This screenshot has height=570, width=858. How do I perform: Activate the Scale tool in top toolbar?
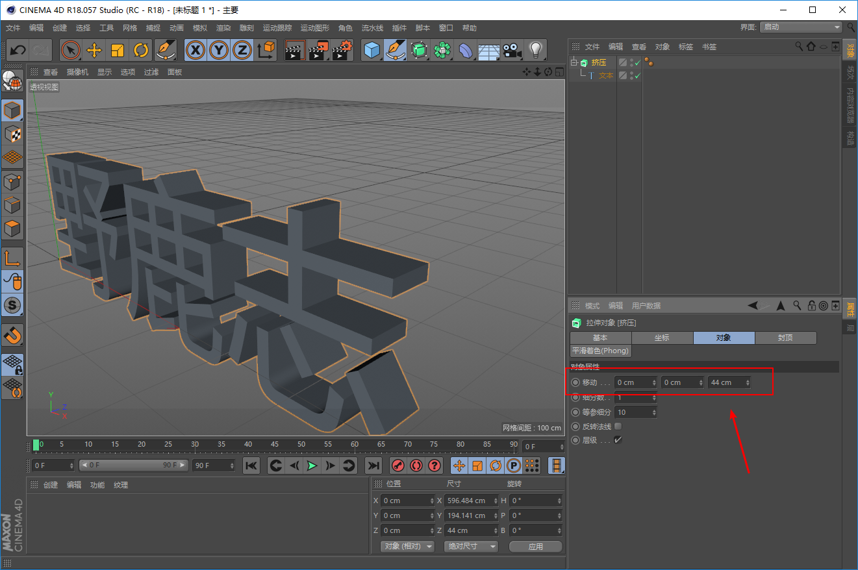tap(118, 50)
